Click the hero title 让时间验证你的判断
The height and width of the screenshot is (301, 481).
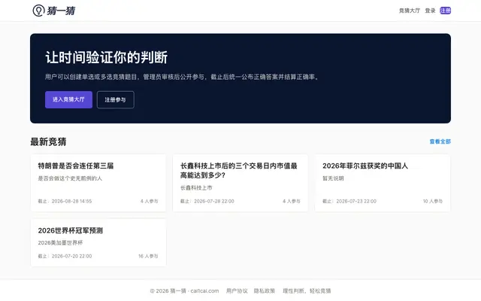click(107, 57)
